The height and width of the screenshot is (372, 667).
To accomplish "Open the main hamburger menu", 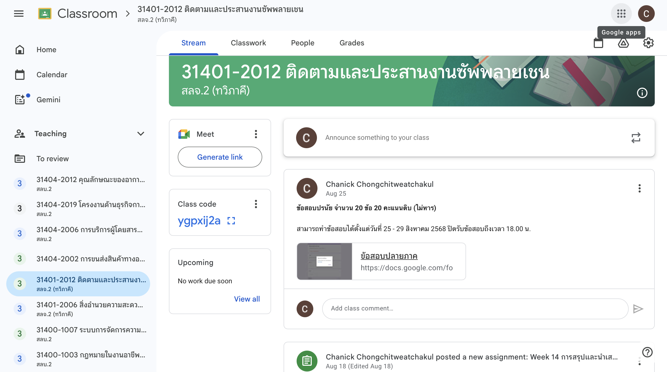I will point(19,14).
